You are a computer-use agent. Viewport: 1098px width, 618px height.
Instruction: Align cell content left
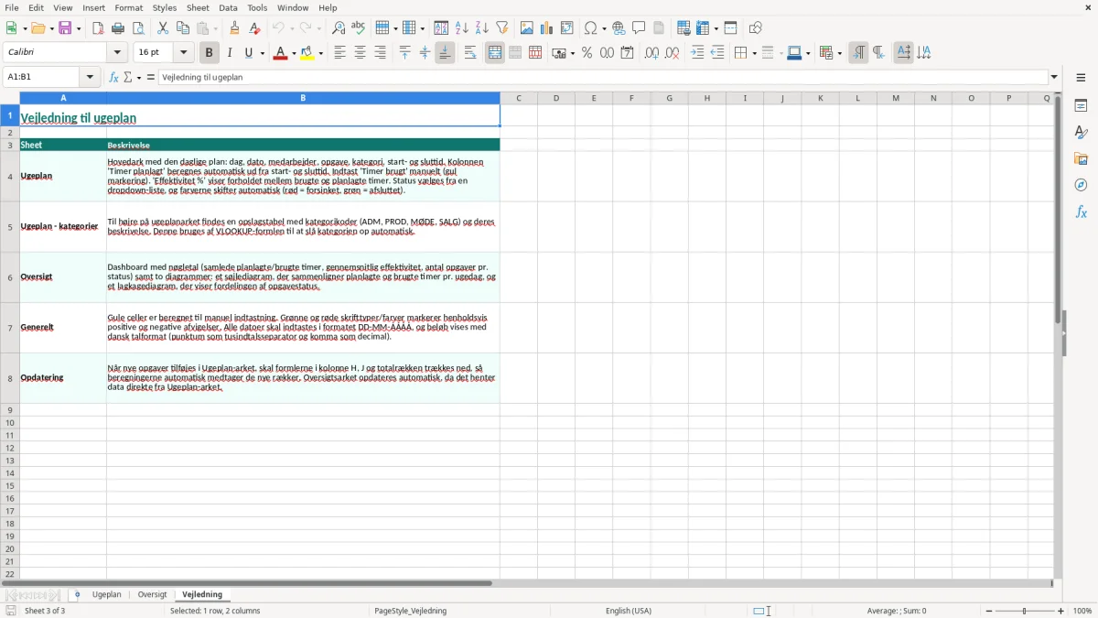click(x=339, y=53)
